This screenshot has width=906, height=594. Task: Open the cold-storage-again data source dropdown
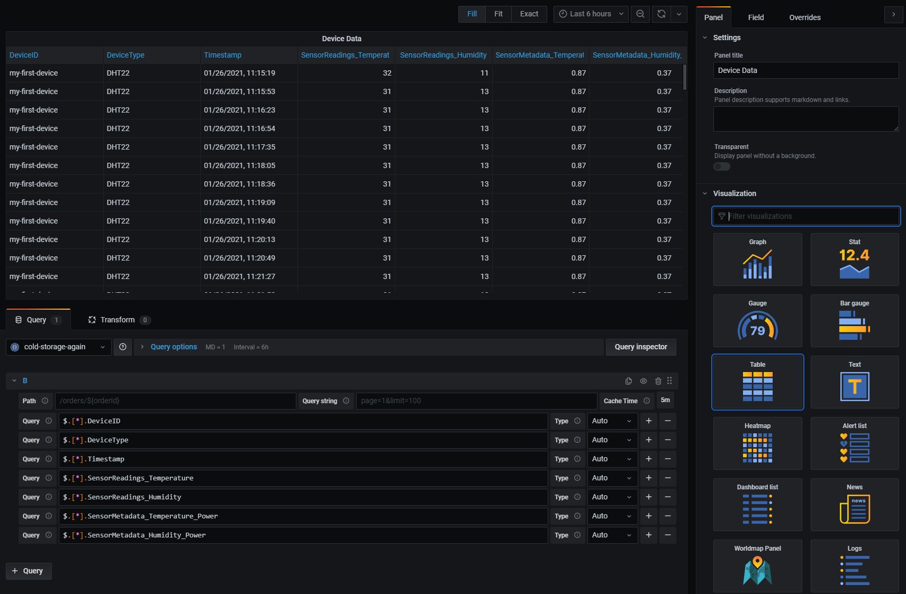tap(59, 347)
